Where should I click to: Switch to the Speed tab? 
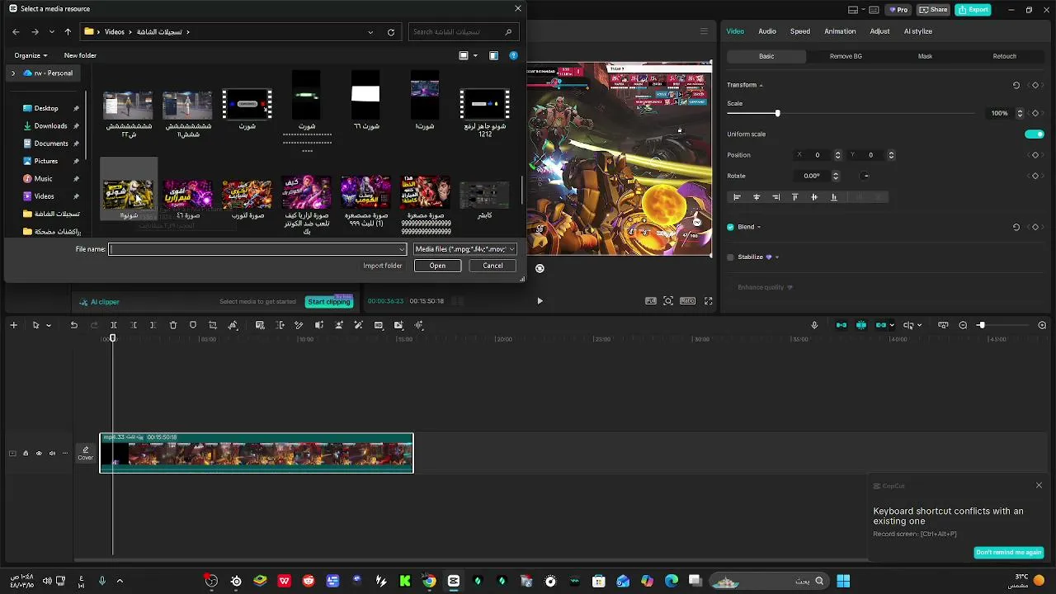800,31
